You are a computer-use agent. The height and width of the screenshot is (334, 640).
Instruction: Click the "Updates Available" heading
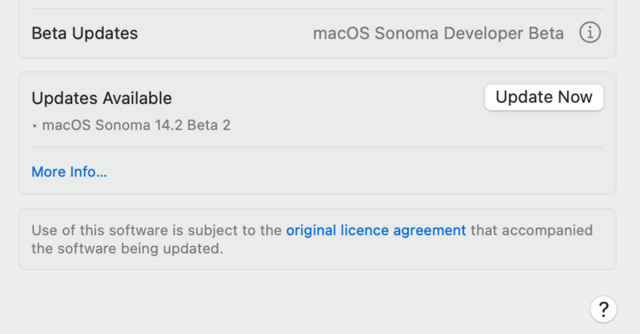102,98
